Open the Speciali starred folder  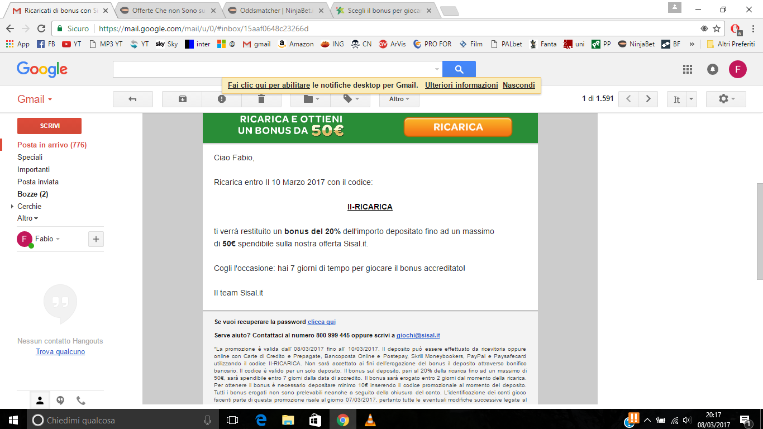pos(30,157)
